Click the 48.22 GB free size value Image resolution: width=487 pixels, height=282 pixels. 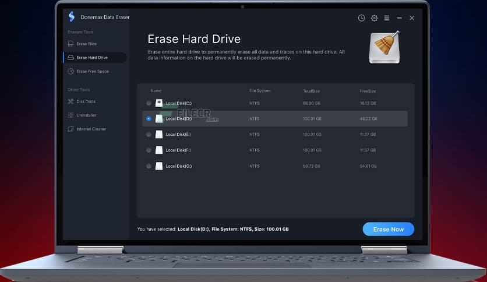pos(368,119)
